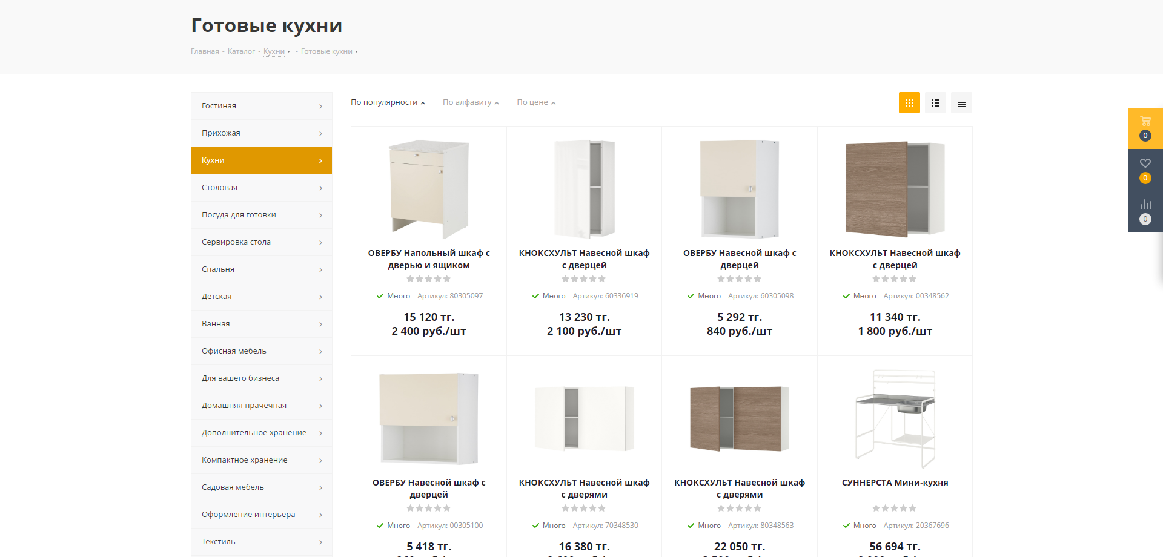Expand the Готовые кухни breadcrumb dropdown

tap(356, 52)
